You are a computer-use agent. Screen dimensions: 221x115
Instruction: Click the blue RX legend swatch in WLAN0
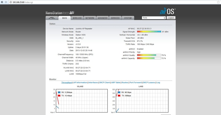pyautogui.click(x=59, y=92)
